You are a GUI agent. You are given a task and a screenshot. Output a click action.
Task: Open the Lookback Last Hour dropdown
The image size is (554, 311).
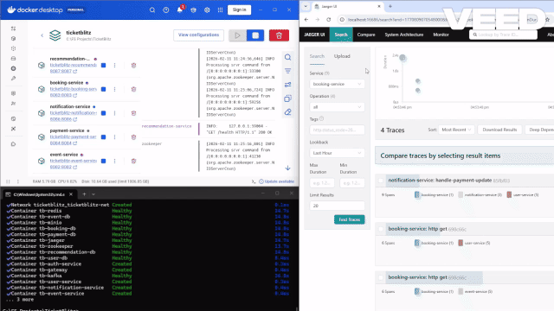pyautogui.click(x=337, y=153)
